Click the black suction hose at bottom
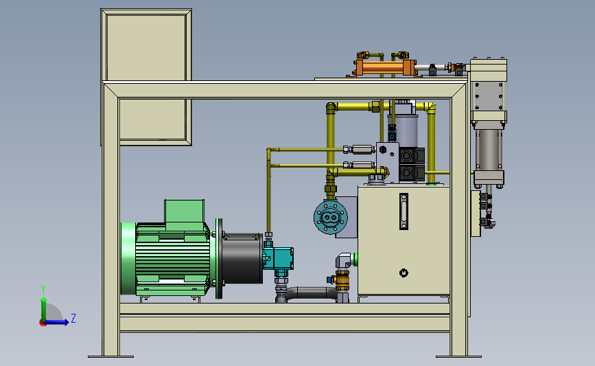Image resolution: width=595 pixels, height=366 pixels. click(311, 293)
